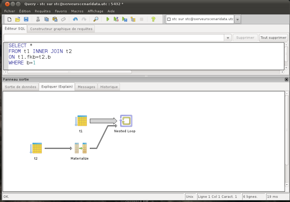The image size is (290, 202).
Task: Click the horizontal scrollbar of SQL editor
Action: [69, 72]
